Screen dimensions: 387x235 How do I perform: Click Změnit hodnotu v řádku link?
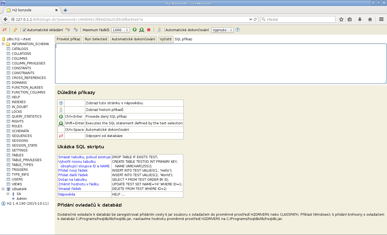[x=78, y=184]
